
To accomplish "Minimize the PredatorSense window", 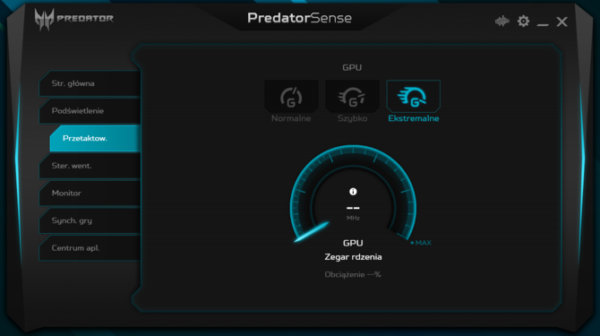I will click(x=543, y=24).
